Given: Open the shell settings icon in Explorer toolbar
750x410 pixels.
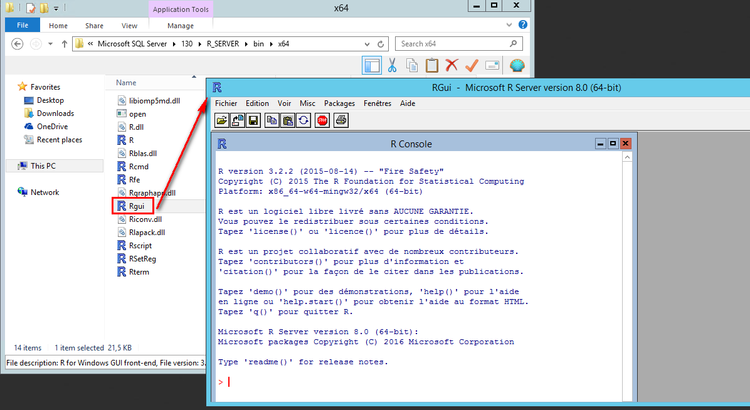Looking at the screenshot, I should [517, 65].
